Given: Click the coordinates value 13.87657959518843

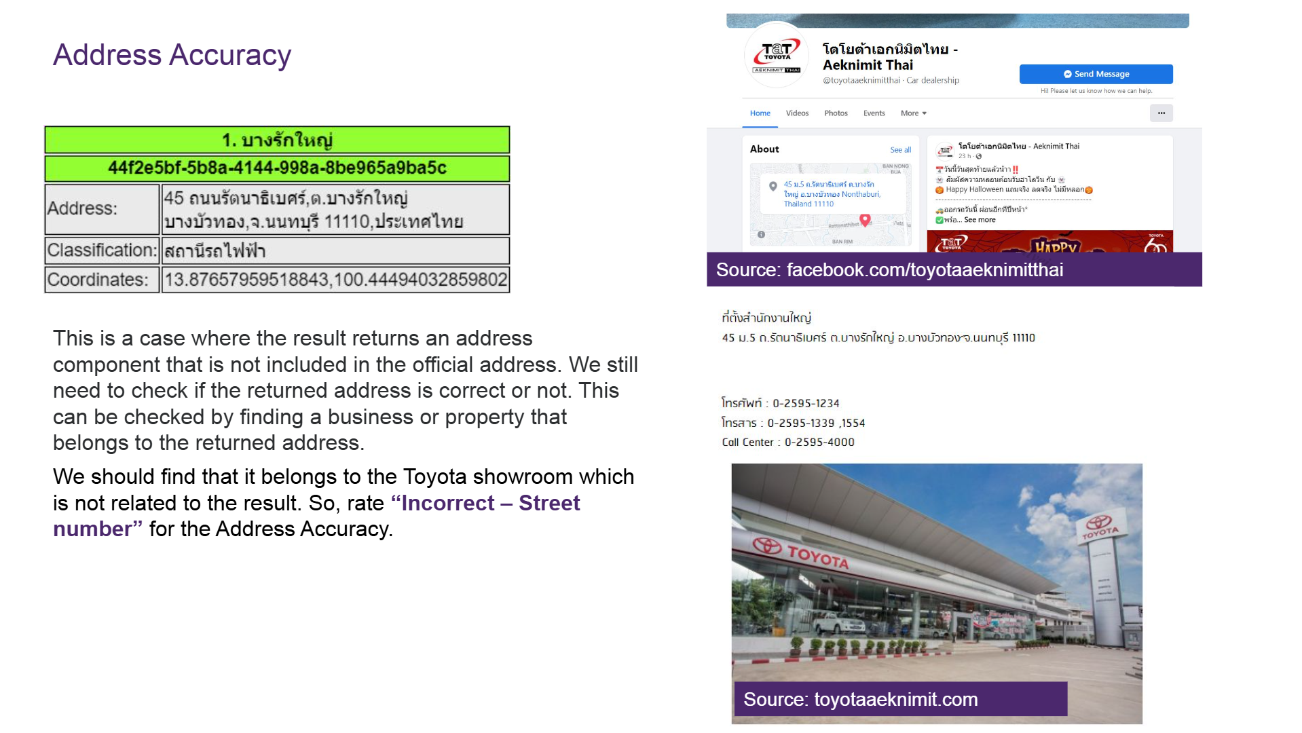Looking at the screenshot, I should [x=335, y=280].
